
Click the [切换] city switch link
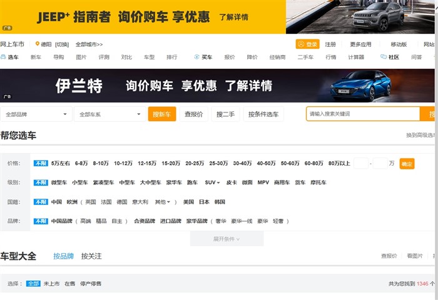[x=62, y=44]
